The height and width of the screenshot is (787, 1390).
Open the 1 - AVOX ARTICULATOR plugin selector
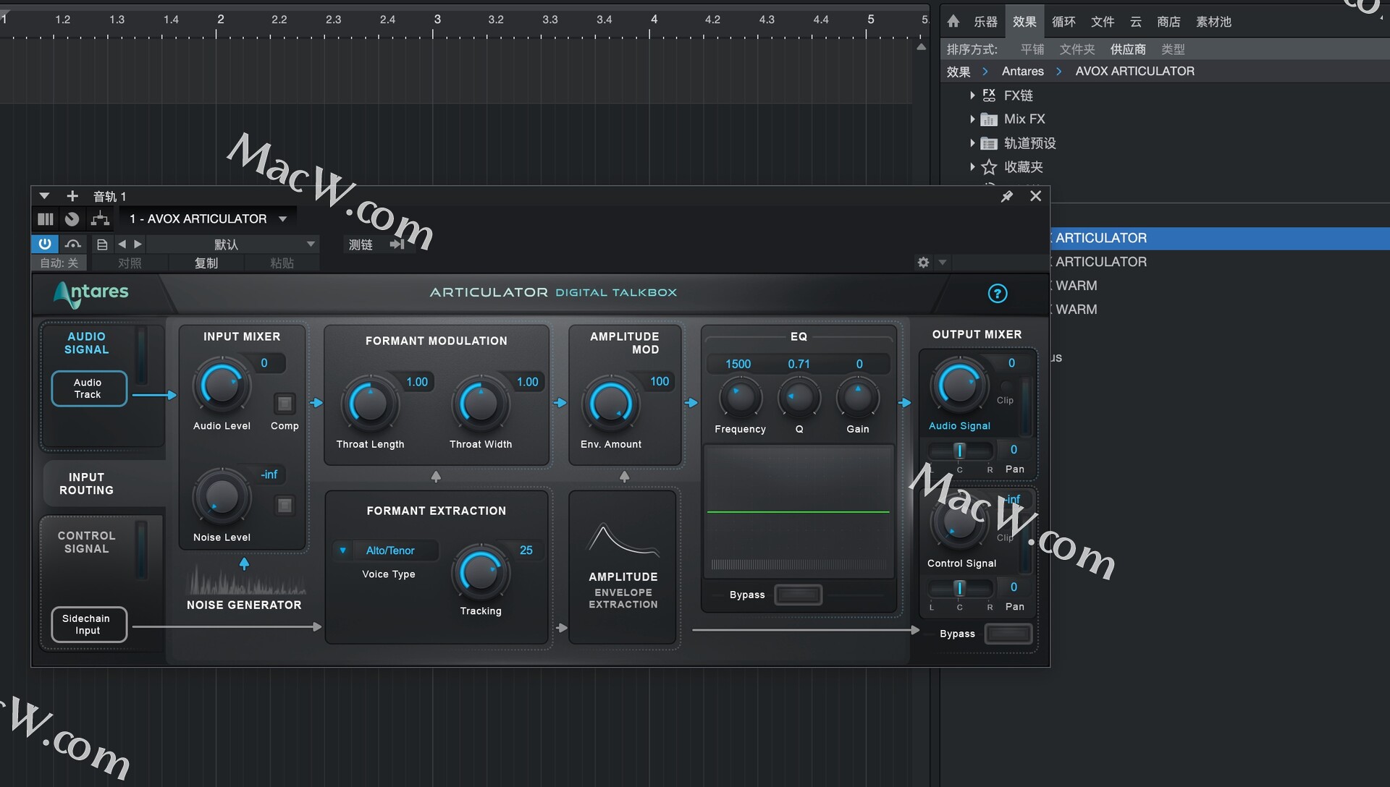[208, 218]
